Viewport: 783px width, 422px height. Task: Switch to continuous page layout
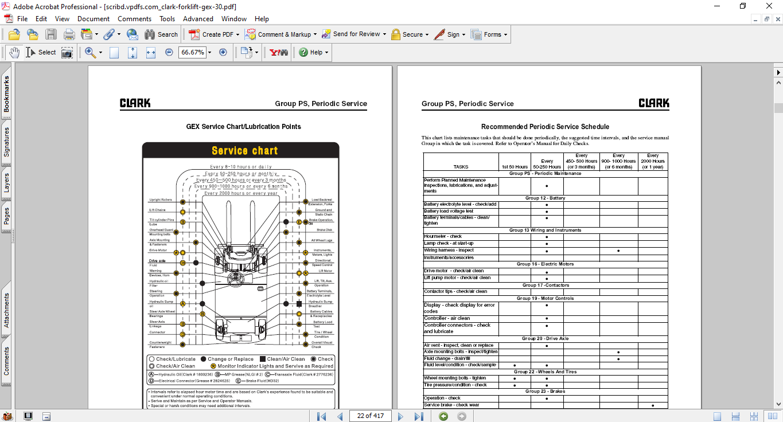pyautogui.click(x=734, y=416)
